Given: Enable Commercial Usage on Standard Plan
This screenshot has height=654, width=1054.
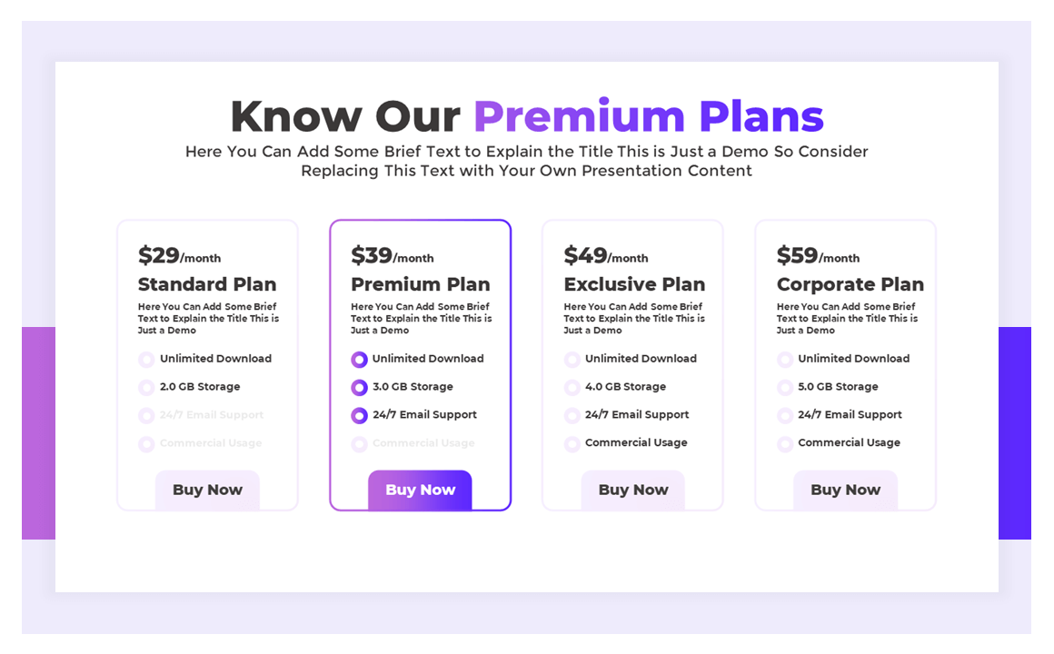Looking at the screenshot, I should tap(146, 444).
